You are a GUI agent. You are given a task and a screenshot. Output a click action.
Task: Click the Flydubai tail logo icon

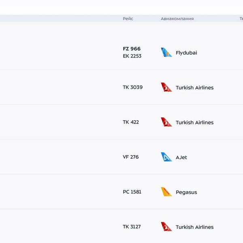pyautogui.click(x=166, y=52)
